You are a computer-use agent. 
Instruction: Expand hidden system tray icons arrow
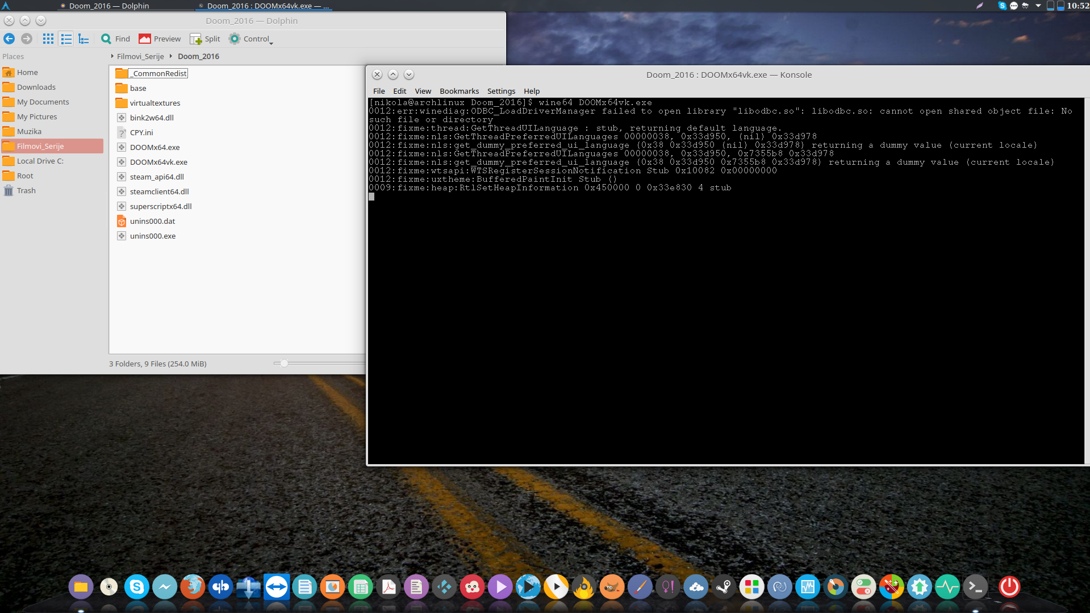click(1038, 6)
